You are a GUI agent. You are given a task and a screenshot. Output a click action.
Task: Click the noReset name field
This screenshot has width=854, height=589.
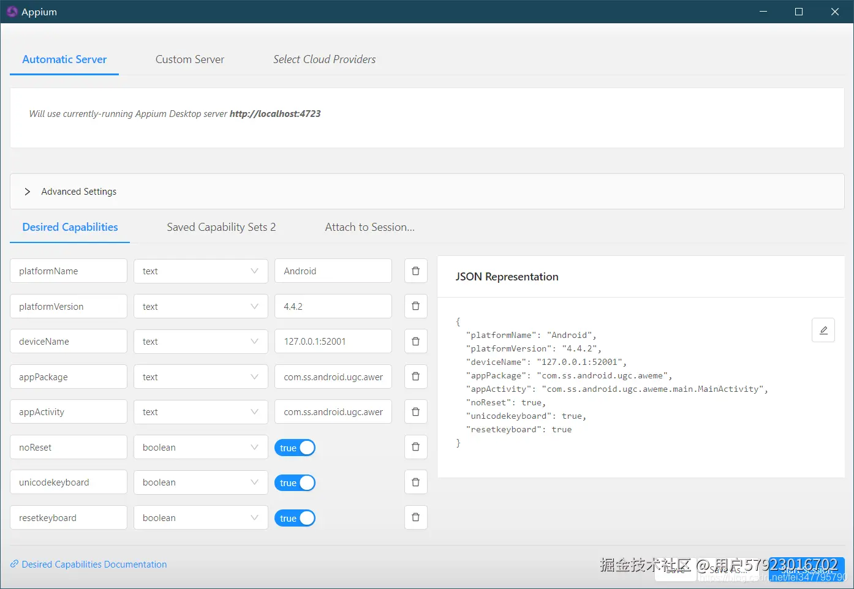[x=69, y=447]
